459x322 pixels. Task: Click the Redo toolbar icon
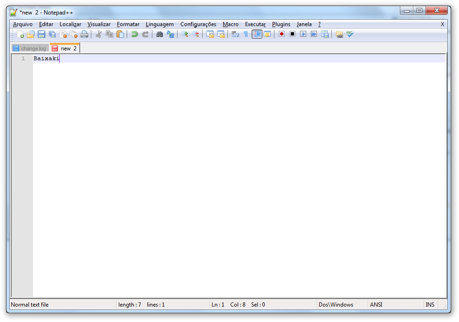pos(145,35)
